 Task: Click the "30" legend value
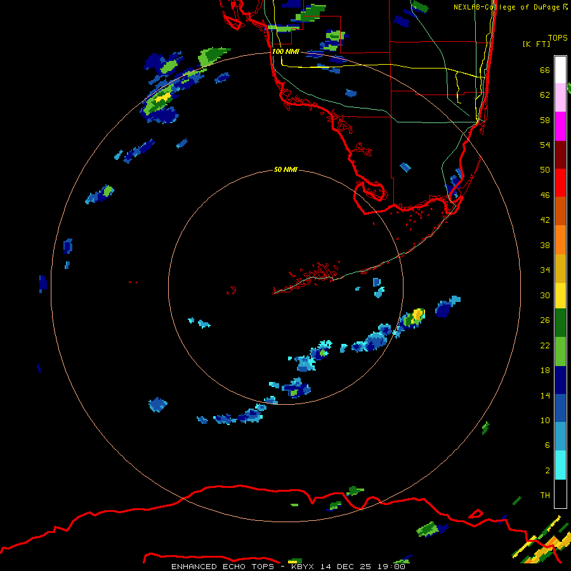tap(545, 295)
